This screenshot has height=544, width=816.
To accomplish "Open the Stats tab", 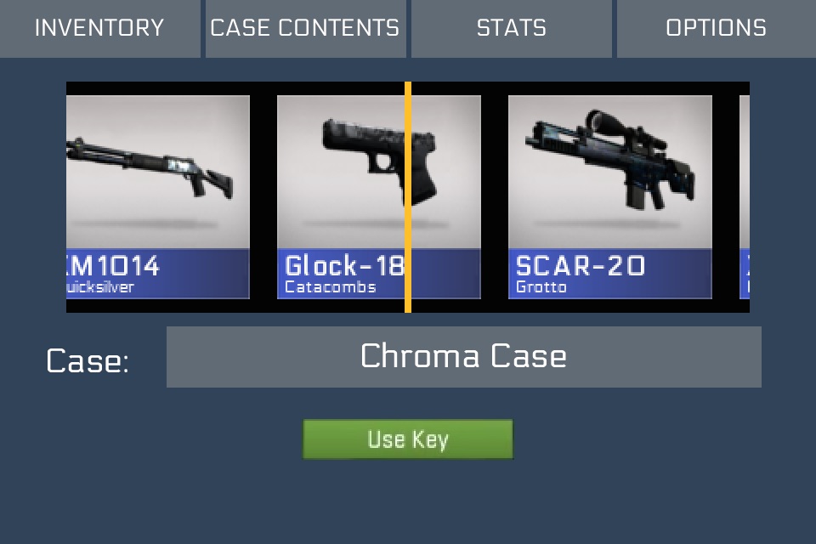I will click(x=512, y=28).
